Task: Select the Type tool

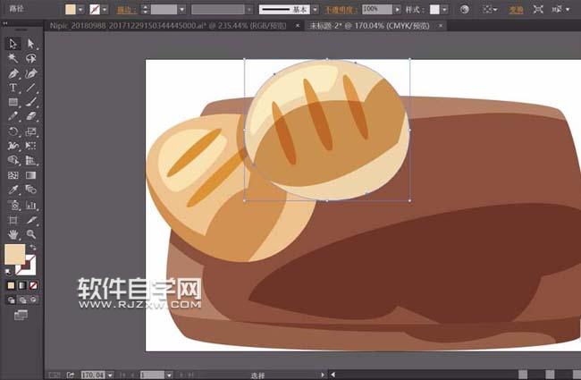Action: tap(13, 88)
